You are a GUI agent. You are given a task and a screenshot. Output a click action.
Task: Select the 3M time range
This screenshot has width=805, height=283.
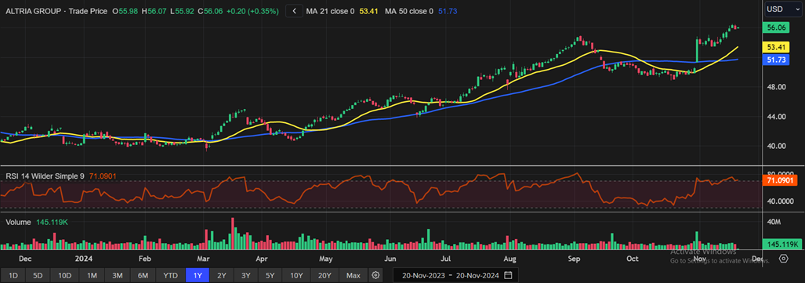coord(118,275)
